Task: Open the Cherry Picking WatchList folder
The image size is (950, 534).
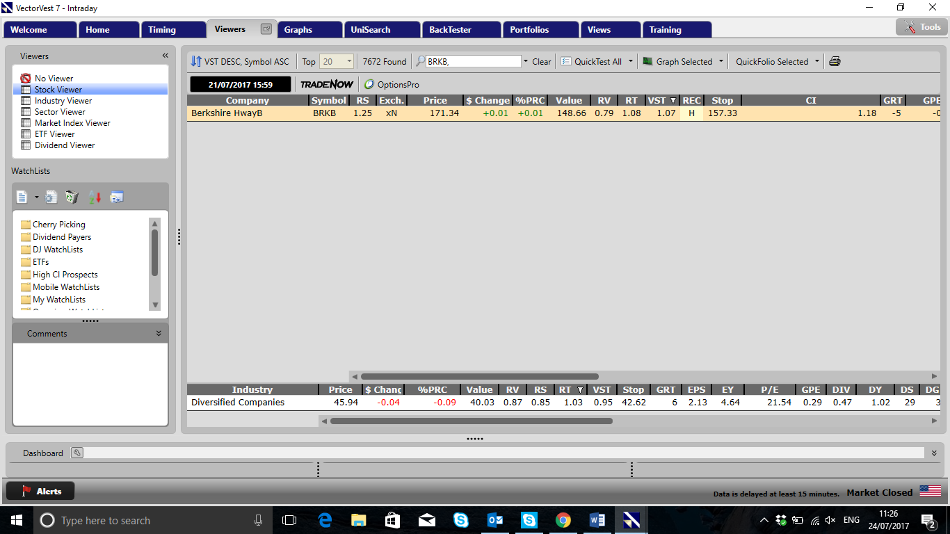Action: 53,225
